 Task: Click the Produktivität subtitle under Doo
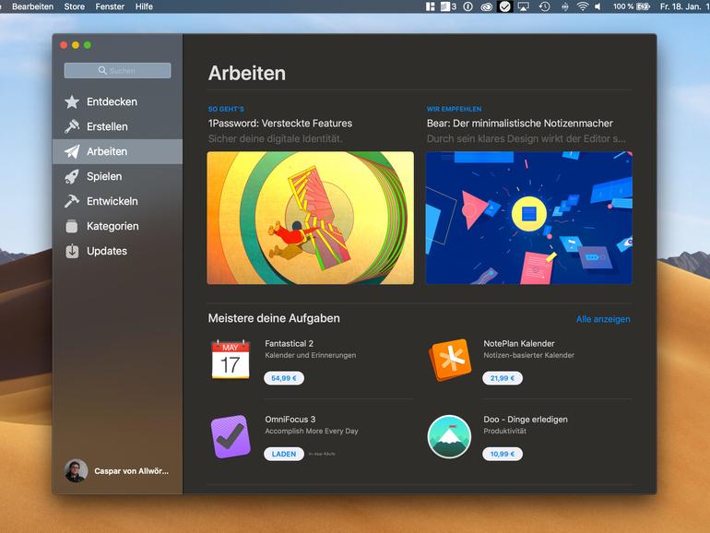point(505,432)
